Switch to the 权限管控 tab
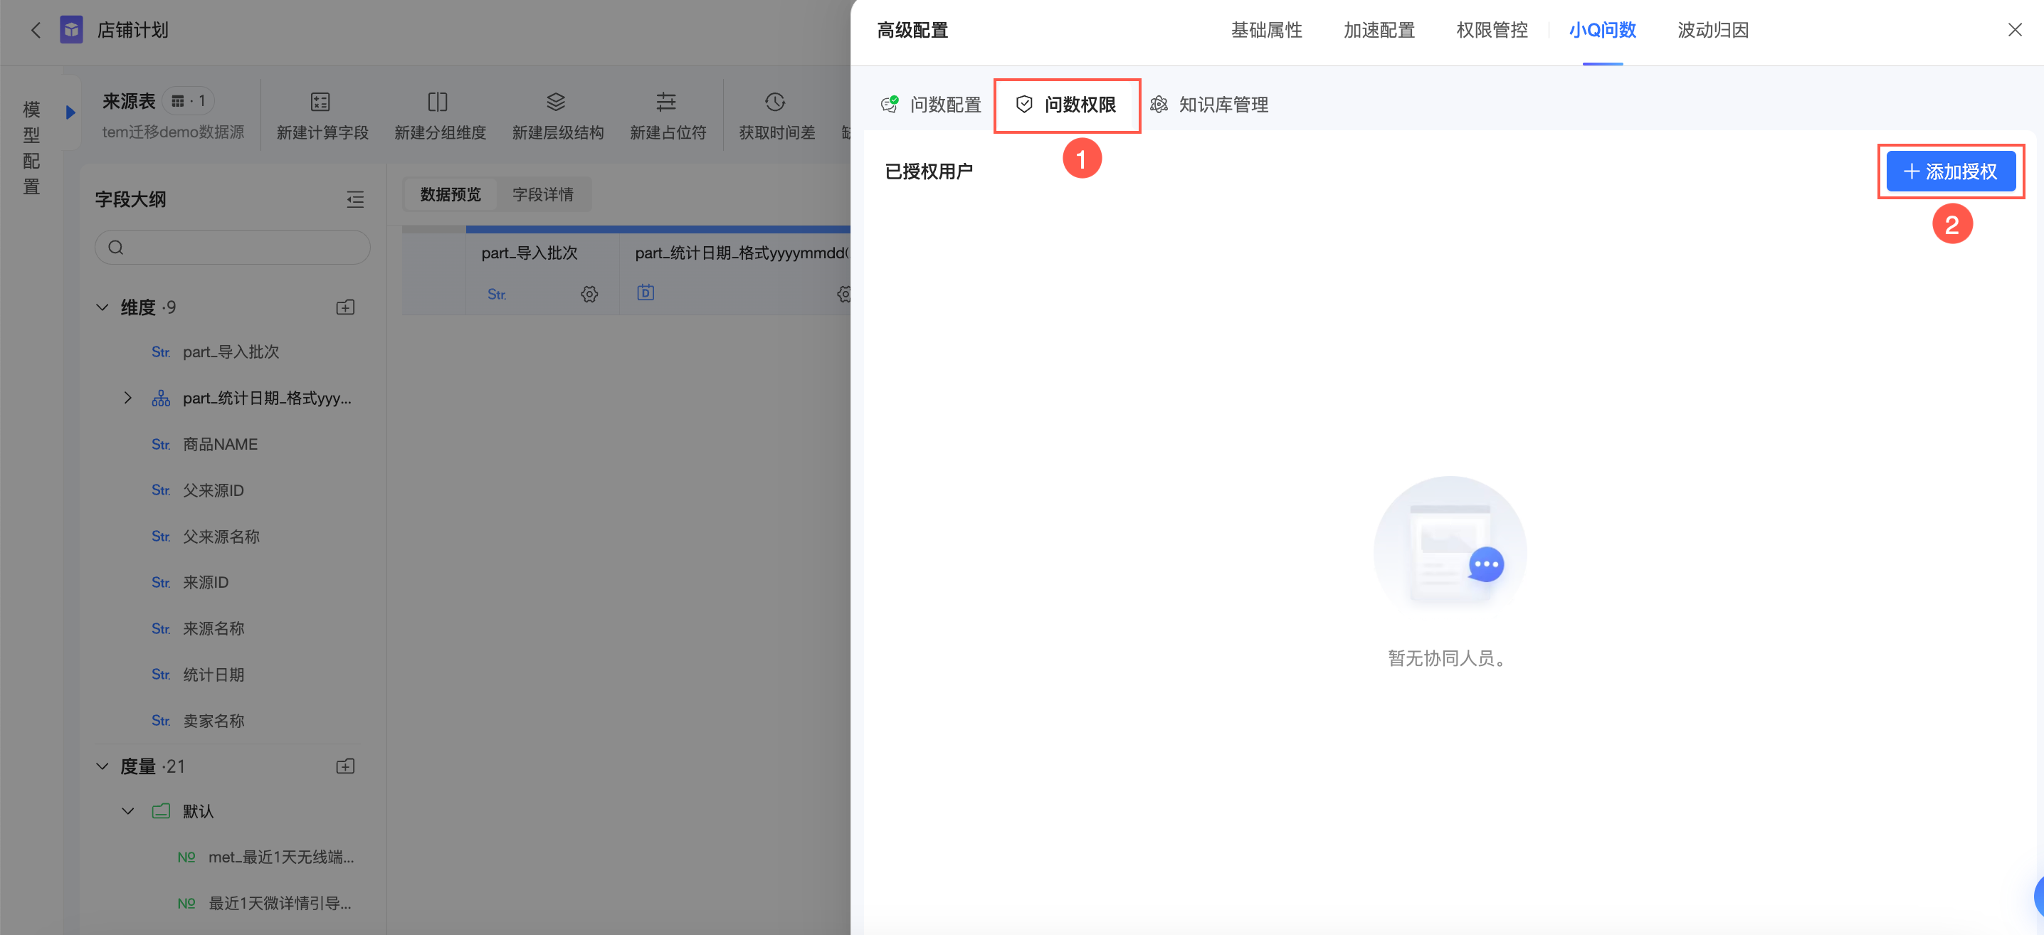The image size is (2044, 935). pos(1492,30)
